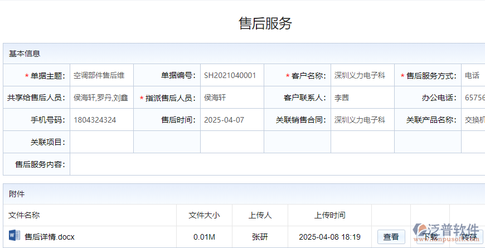Screen dimensions: 485x248
Task: Open the 售后服务方式 dropdown showing 电话
Action: pyautogui.click(x=473, y=75)
